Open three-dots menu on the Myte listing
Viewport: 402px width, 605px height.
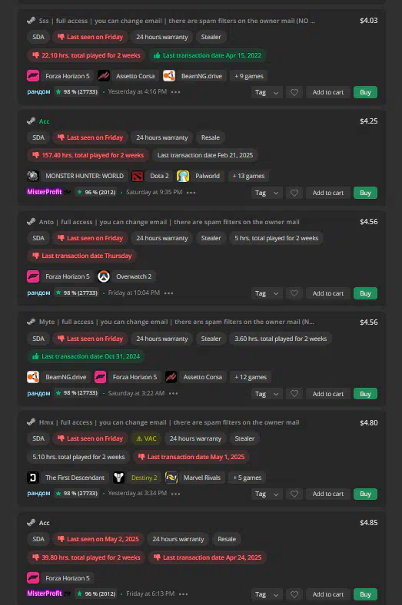pos(174,393)
